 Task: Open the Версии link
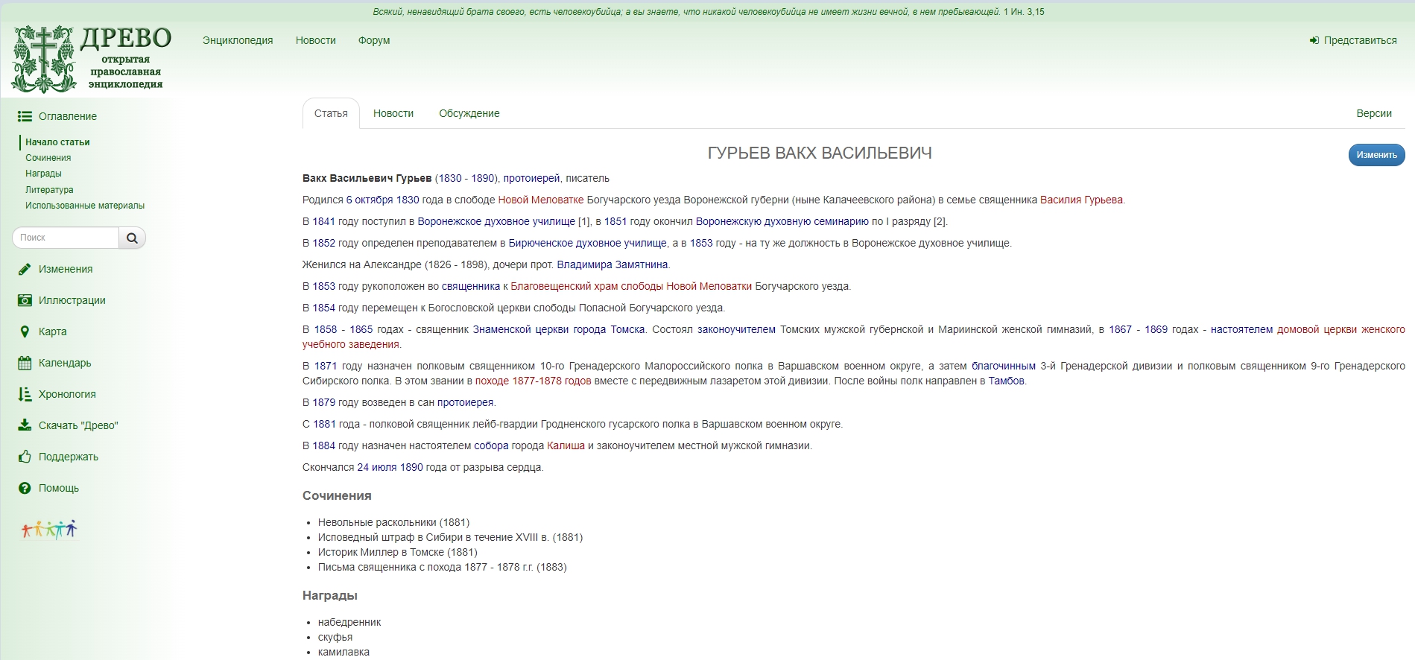coord(1374,113)
